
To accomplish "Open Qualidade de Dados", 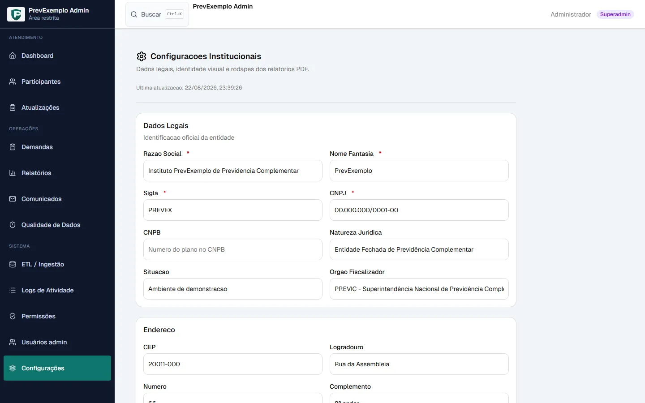I will pyautogui.click(x=57, y=225).
